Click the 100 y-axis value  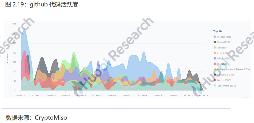[14, 81]
